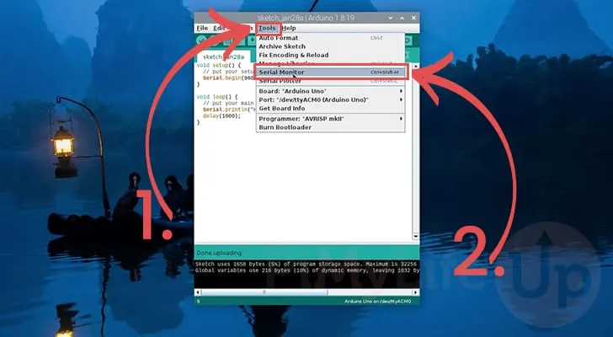Click the console horizontal scrollbar thumb
Screen dimensions: 613x337
point(264,292)
